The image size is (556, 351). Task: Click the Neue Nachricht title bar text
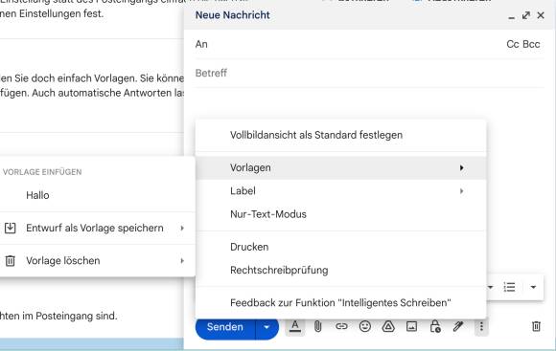click(x=233, y=15)
